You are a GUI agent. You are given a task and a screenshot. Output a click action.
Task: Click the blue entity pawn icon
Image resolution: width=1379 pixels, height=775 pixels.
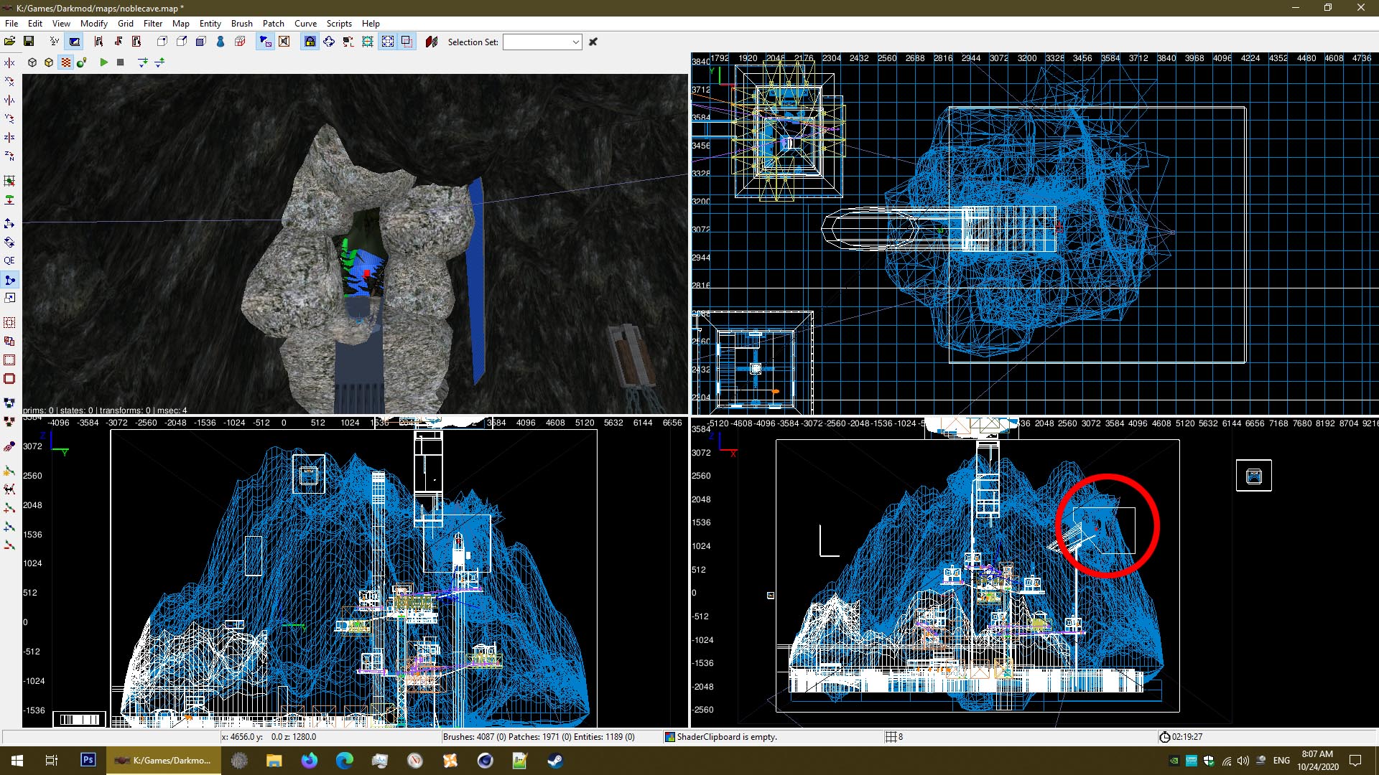click(220, 42)
